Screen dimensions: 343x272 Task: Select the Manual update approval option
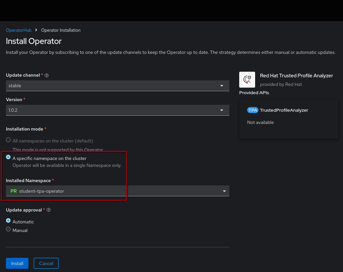coord(9,229)
